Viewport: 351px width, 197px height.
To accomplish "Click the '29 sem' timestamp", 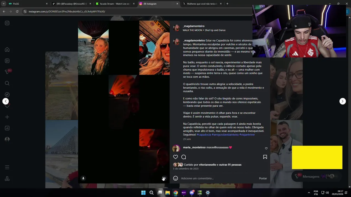I will tap(187, 139).
